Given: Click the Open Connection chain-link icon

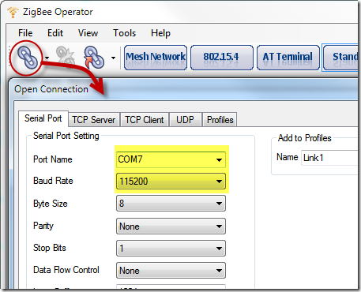Looking at the screenshot, I should tap(27, 57).
